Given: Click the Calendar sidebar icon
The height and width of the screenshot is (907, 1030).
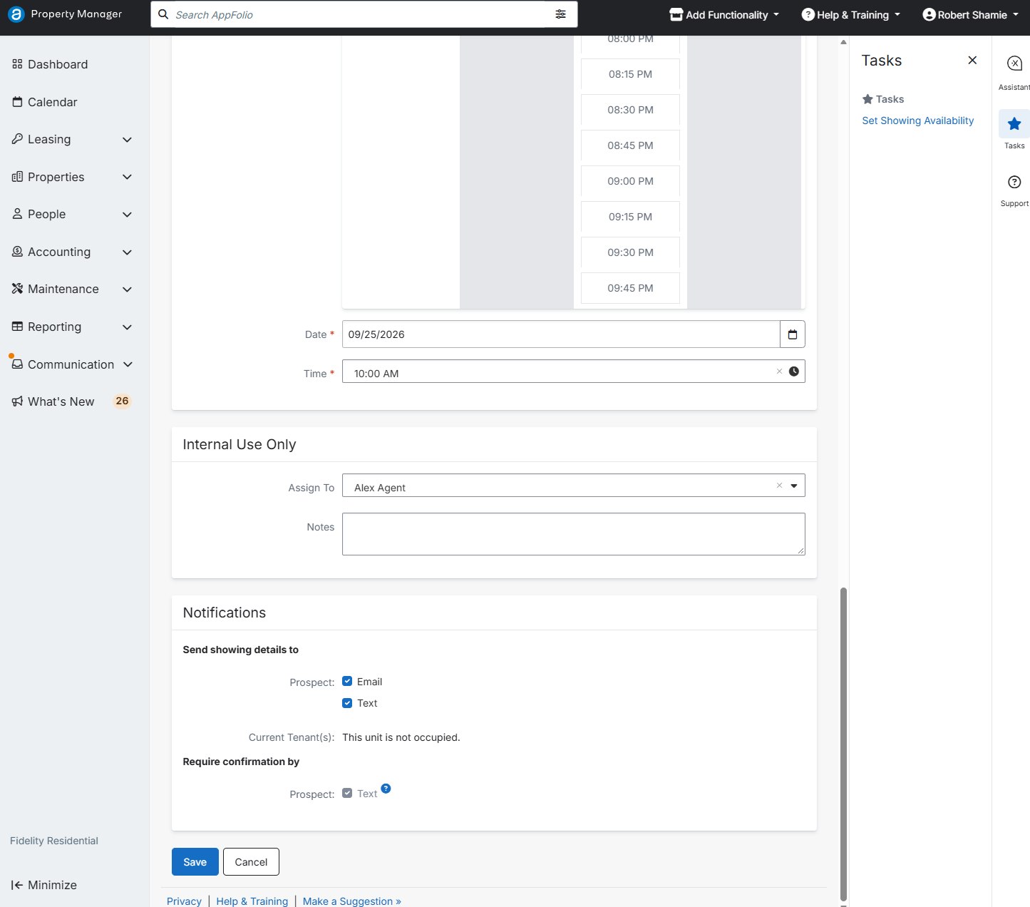Looking at the screenshot, I should tap(17, 102).
